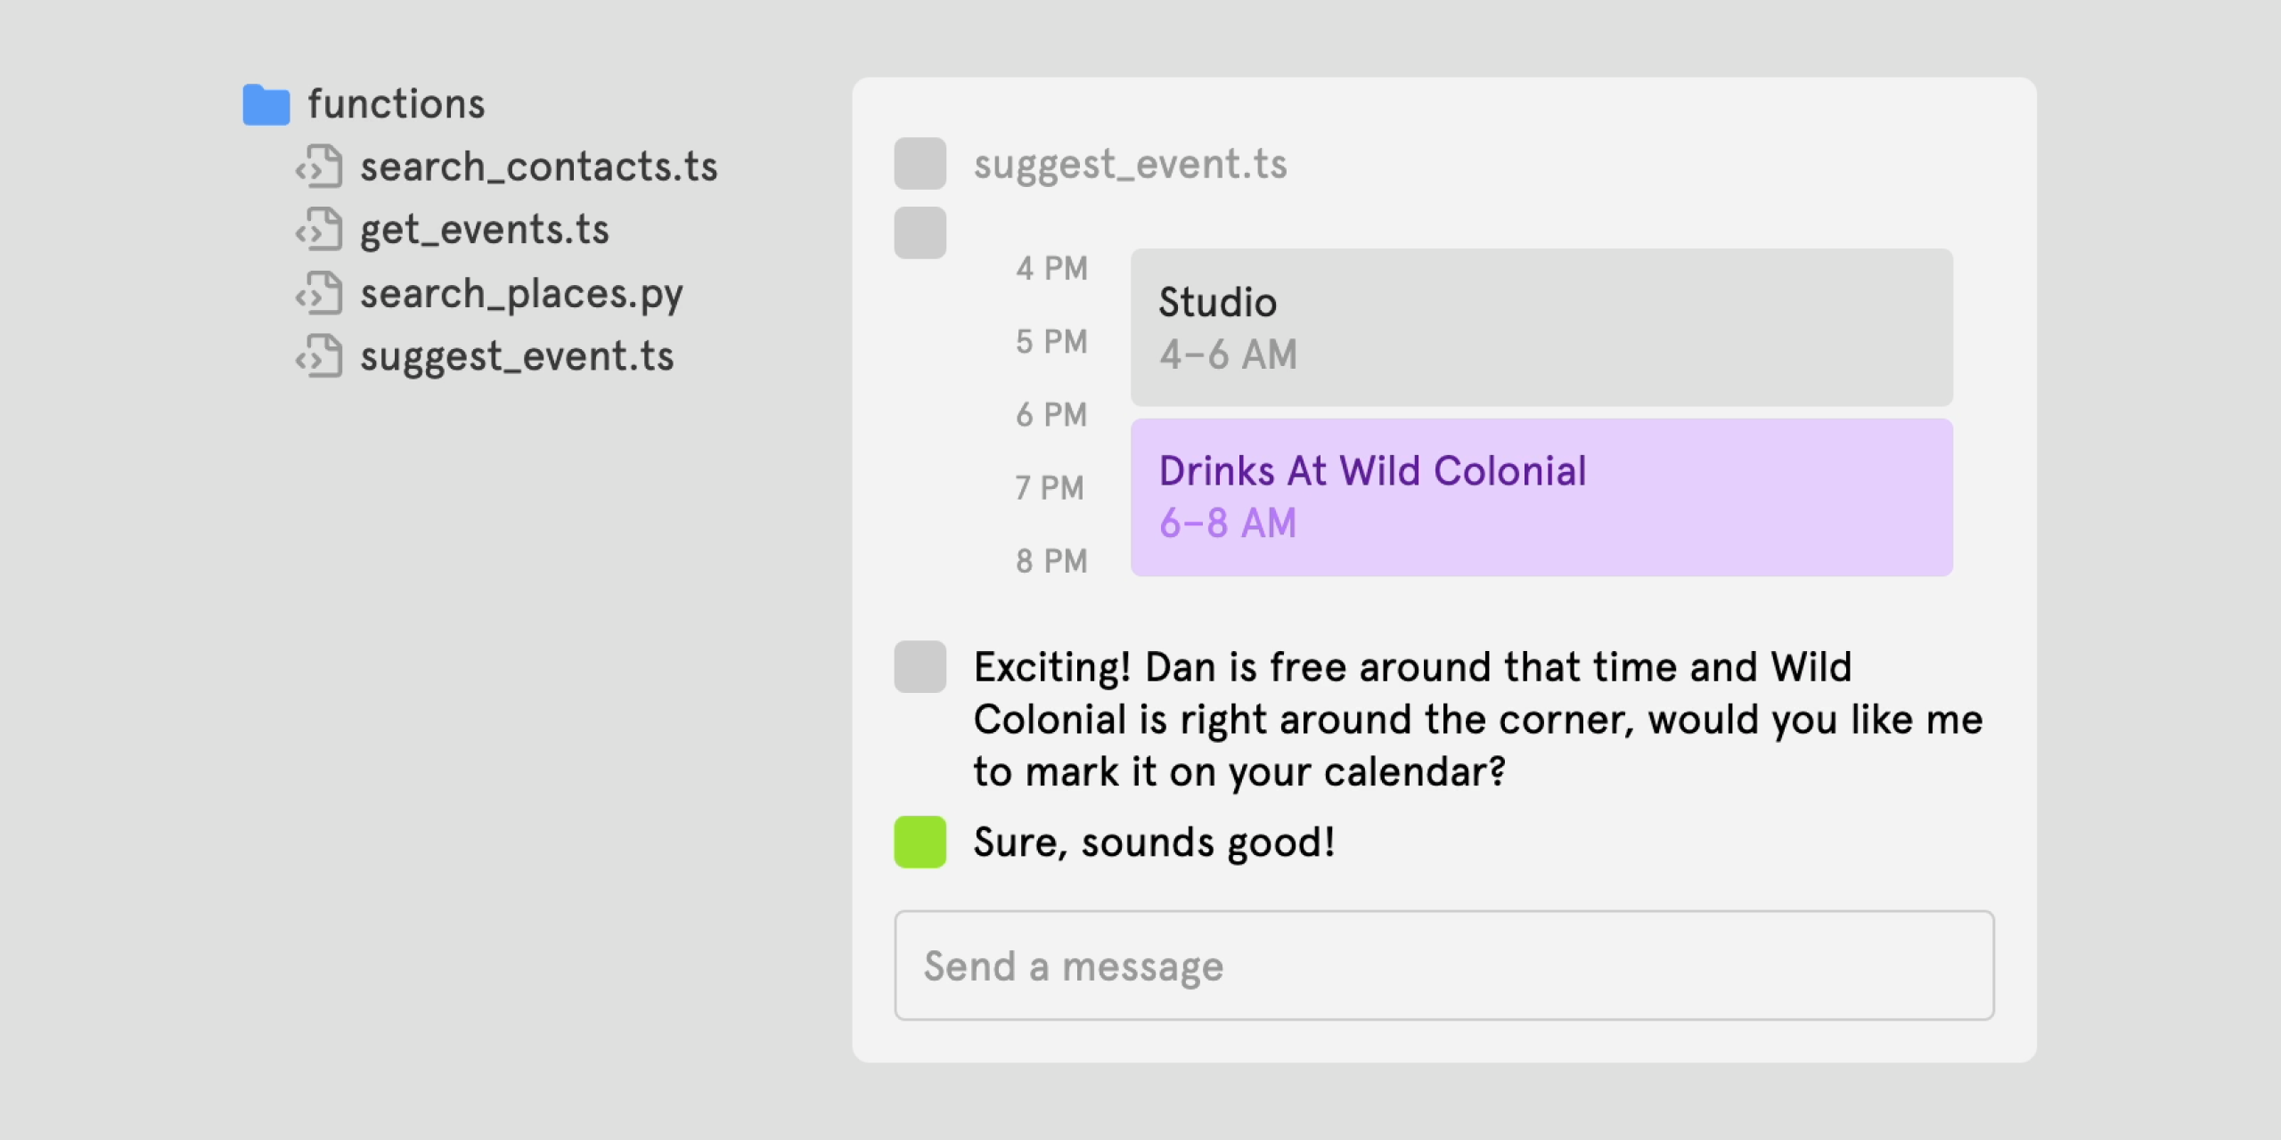Click the 6 PM time label
2281x1140 pixels.
click(1051, 415)
